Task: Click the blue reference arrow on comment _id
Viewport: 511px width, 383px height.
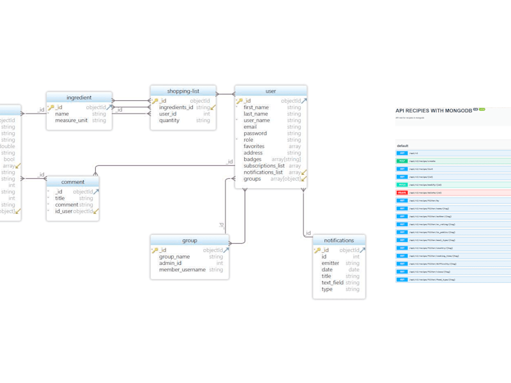Action: (x=96, y=192)
